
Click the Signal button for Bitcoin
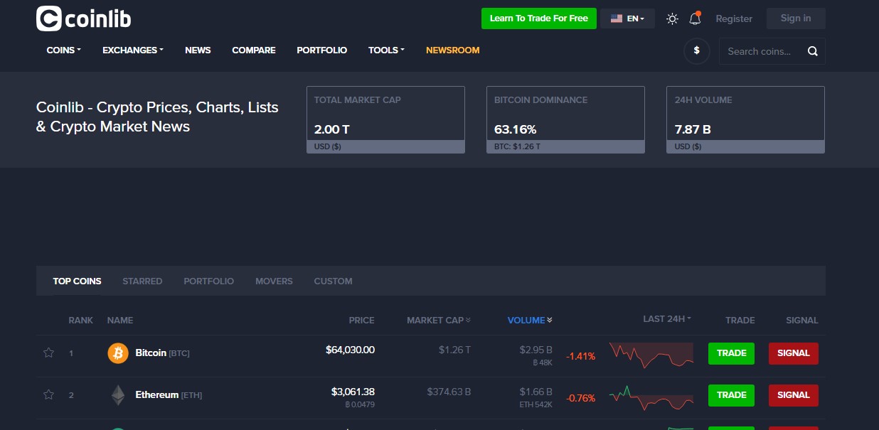794,353
